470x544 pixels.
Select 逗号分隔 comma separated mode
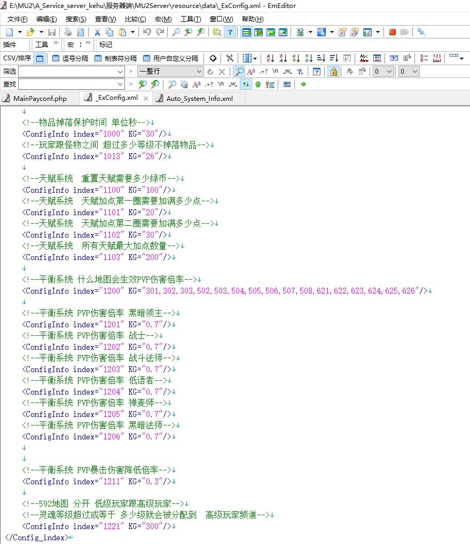point(70,58)
